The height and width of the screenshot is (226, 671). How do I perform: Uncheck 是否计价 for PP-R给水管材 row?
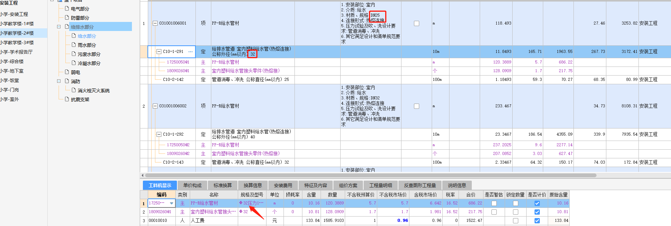(537, 203)
